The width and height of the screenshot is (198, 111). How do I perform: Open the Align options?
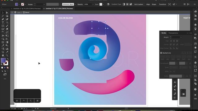pyautogui.click(x=148, y=4)
